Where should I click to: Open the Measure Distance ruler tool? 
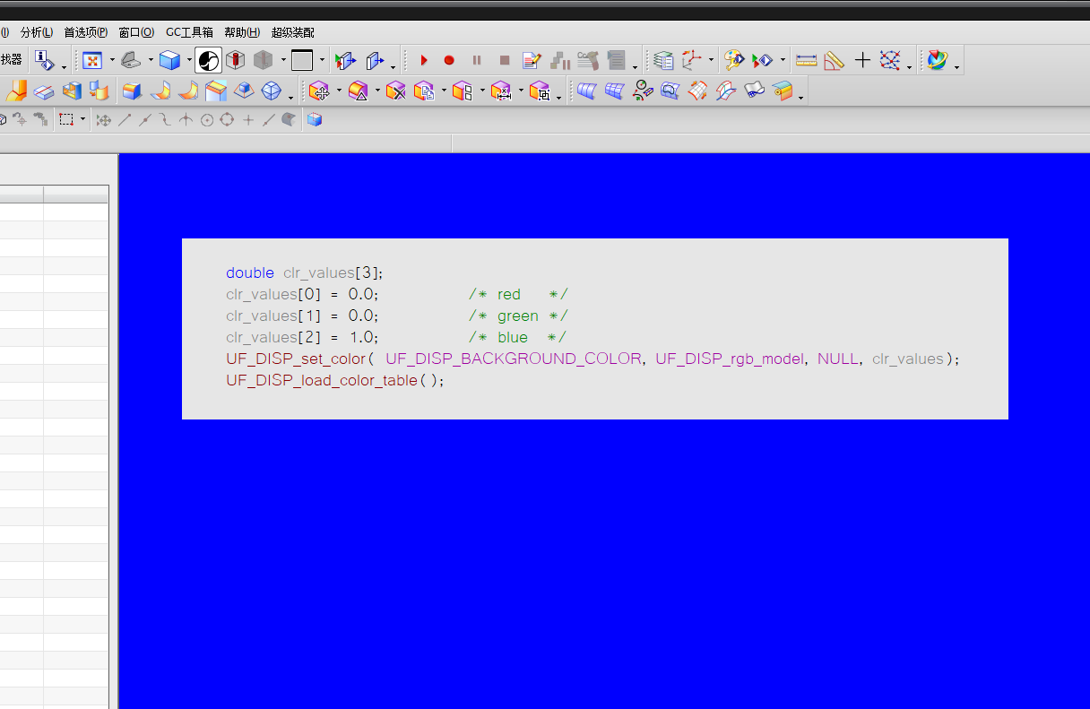pos(806,61)
